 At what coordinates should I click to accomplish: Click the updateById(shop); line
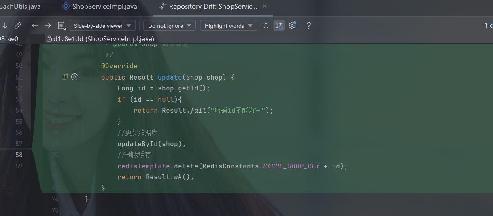coord(152,144)
